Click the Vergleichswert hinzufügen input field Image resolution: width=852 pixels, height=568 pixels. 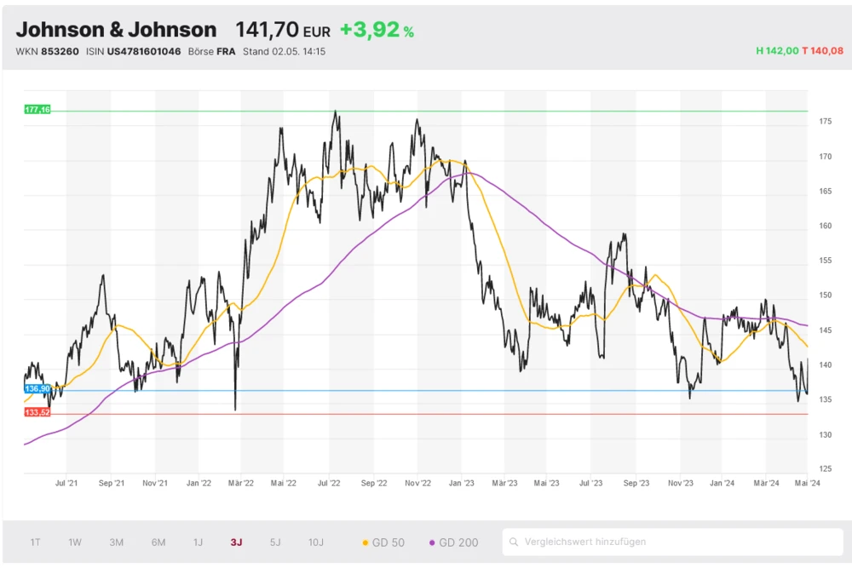(596, 542)
